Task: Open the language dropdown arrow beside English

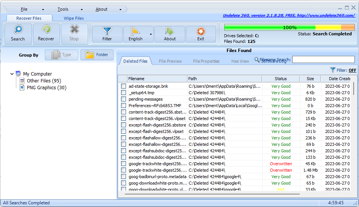Action: point(151,34)
